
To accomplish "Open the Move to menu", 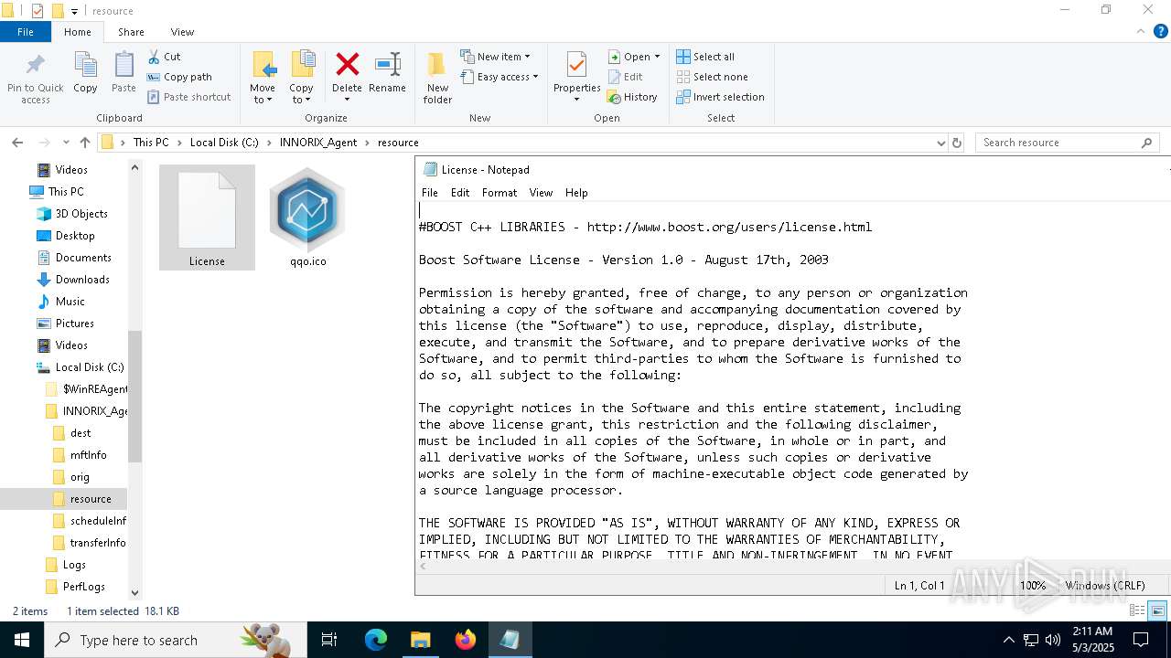I will coord(263,78).
